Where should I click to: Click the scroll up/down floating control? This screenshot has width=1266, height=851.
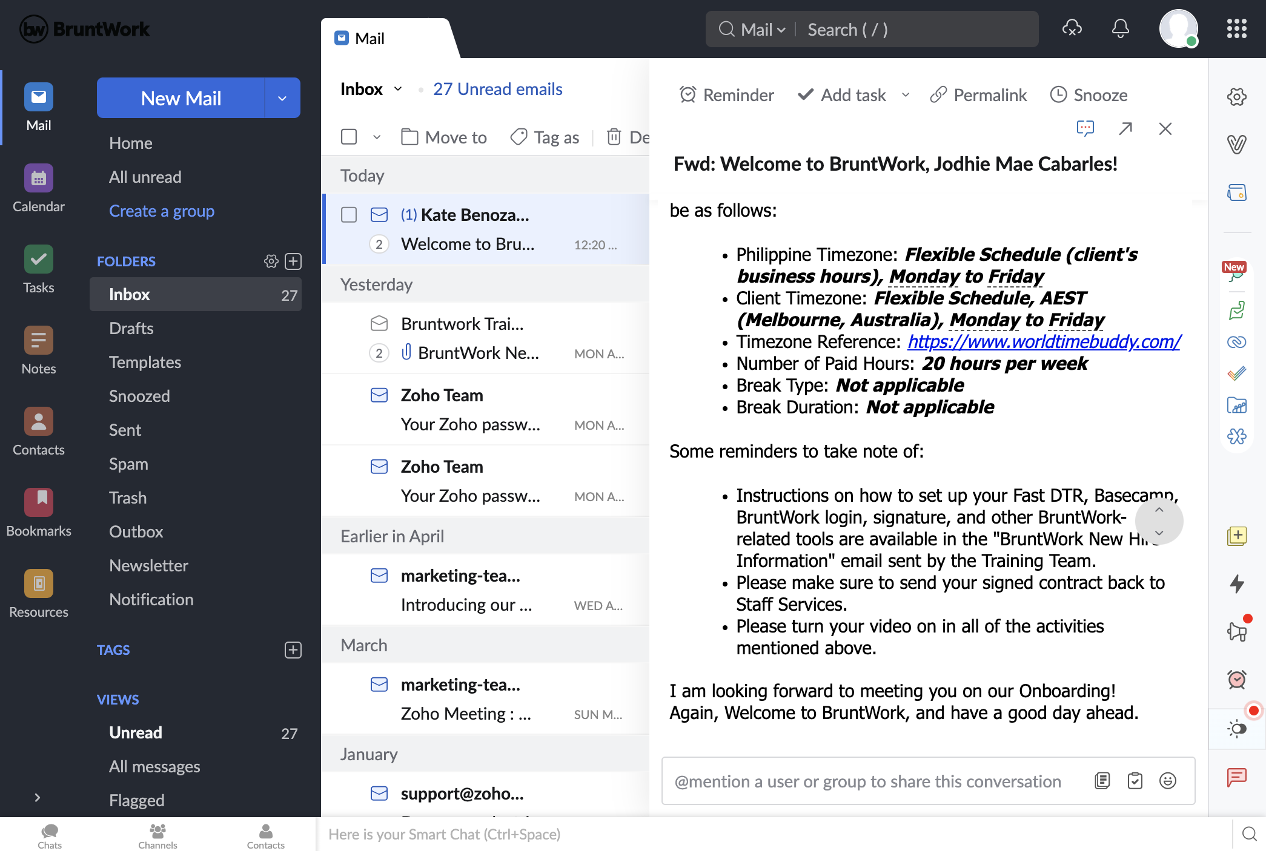[1159, 521]
